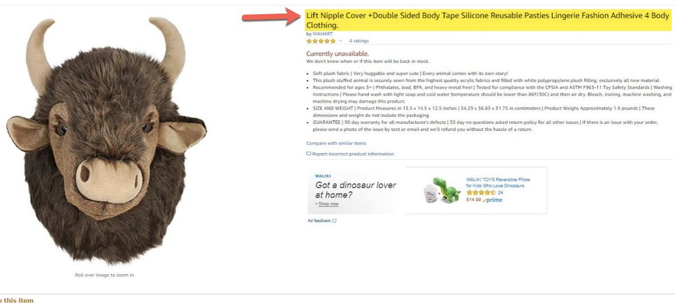Open WALIKI TOYS Reversible Pillow listing

coord(498,183)
